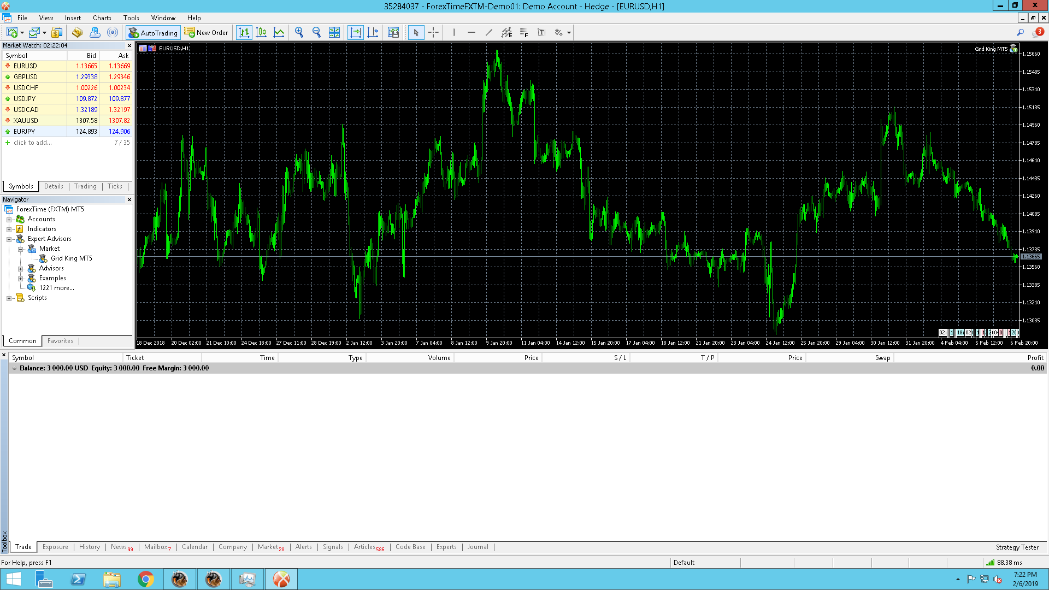Viewport: 1049px width, 590px height.
Task: Expand the Accounts tree node
Action: pos(9,220)
